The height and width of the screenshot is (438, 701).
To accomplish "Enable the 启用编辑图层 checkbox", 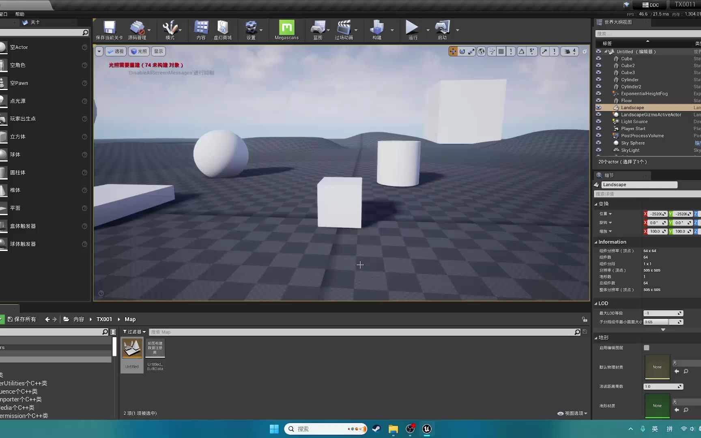I will (x=646, y=348).
